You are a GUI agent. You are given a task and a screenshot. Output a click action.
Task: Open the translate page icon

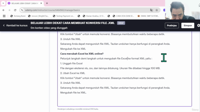pyautogui.click(x=151, y=10)
